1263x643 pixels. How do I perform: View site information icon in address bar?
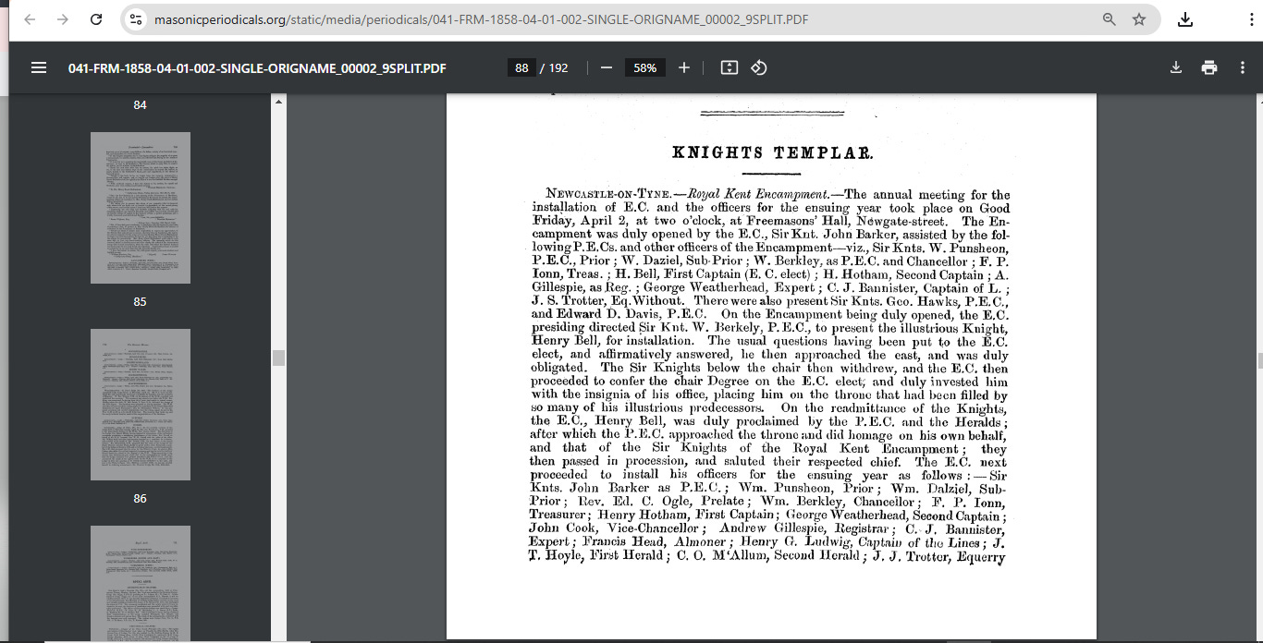point(136,19)
